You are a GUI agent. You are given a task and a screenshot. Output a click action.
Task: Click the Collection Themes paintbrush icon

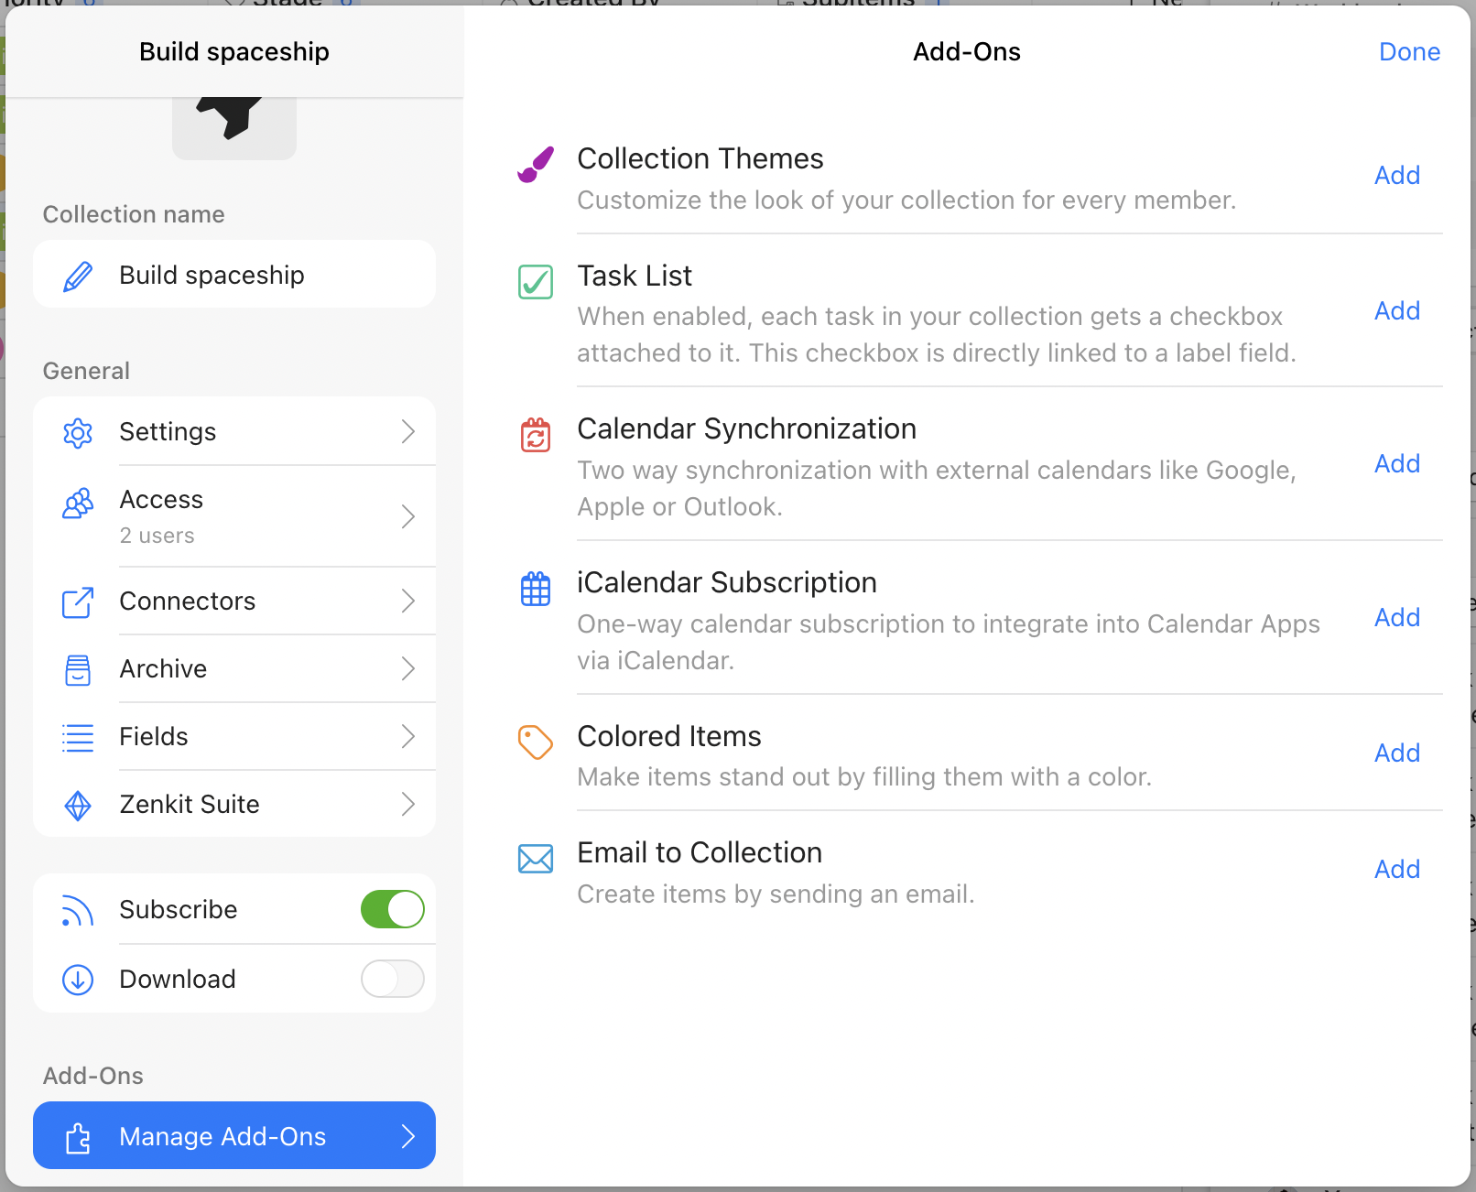click(x=536, y=165)
